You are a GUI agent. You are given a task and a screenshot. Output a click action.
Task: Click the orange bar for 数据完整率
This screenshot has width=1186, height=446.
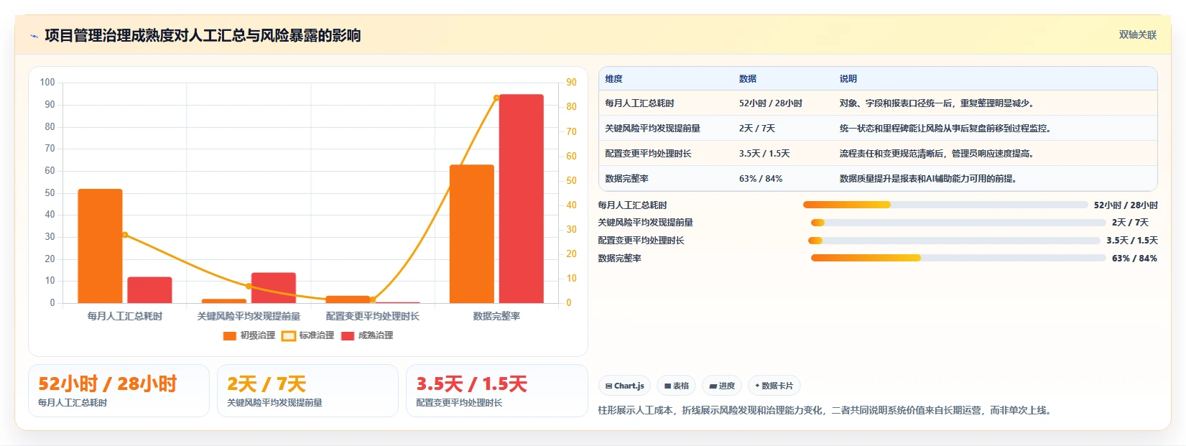472,234
